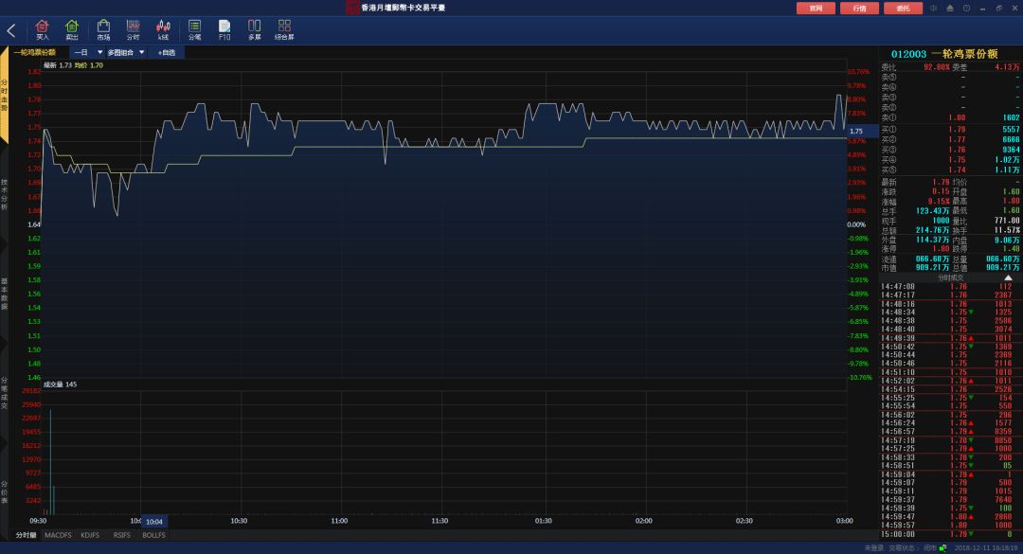Select the 分时量 indicator tab
Viewport: 1023px width, 554px height.
(x=27, y=535)
